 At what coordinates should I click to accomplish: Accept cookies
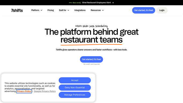point(75,80)
